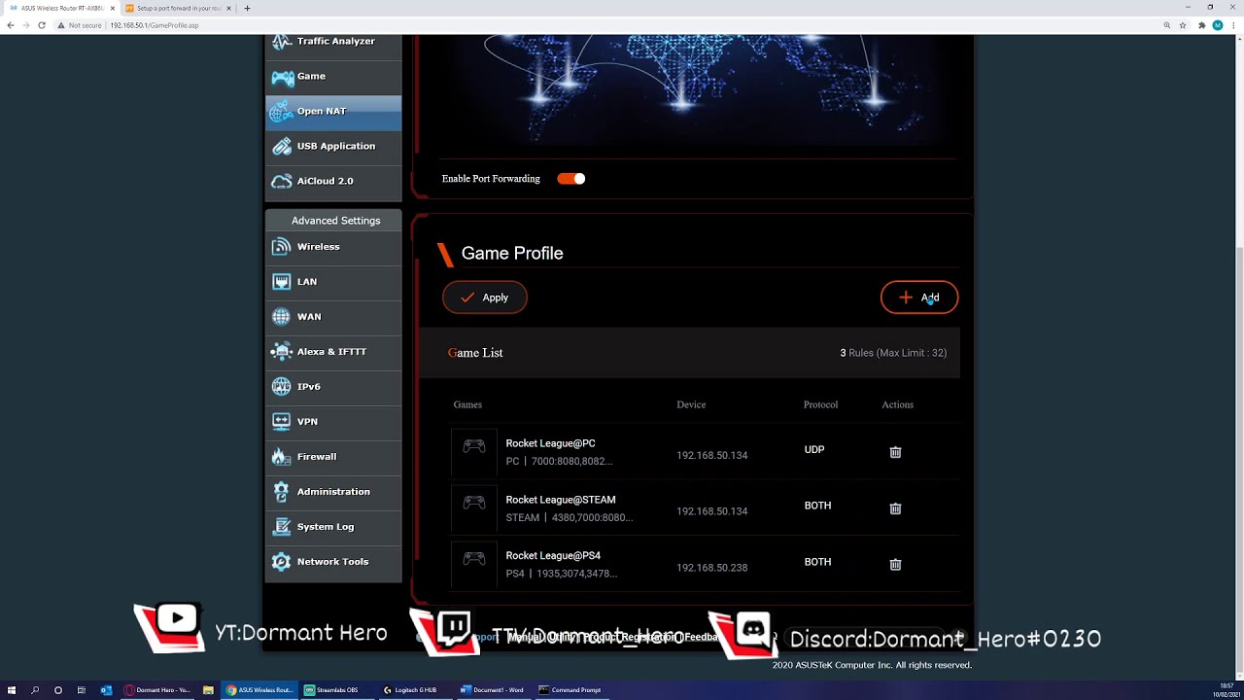Open Outlook from the taskbar
The height and width of the screenshot is (700, 1244).
(106, 690)
